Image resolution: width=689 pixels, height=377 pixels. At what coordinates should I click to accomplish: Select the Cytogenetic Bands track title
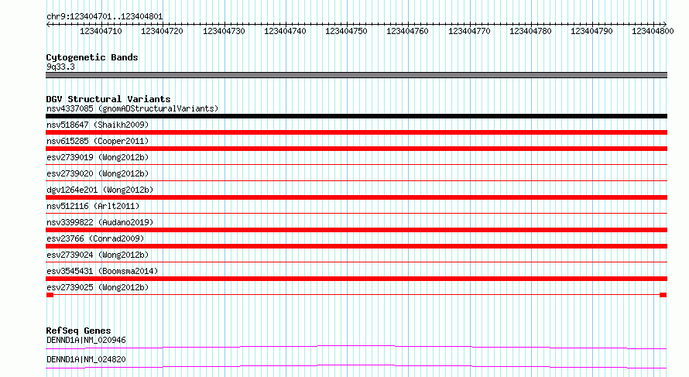[92, 57]
